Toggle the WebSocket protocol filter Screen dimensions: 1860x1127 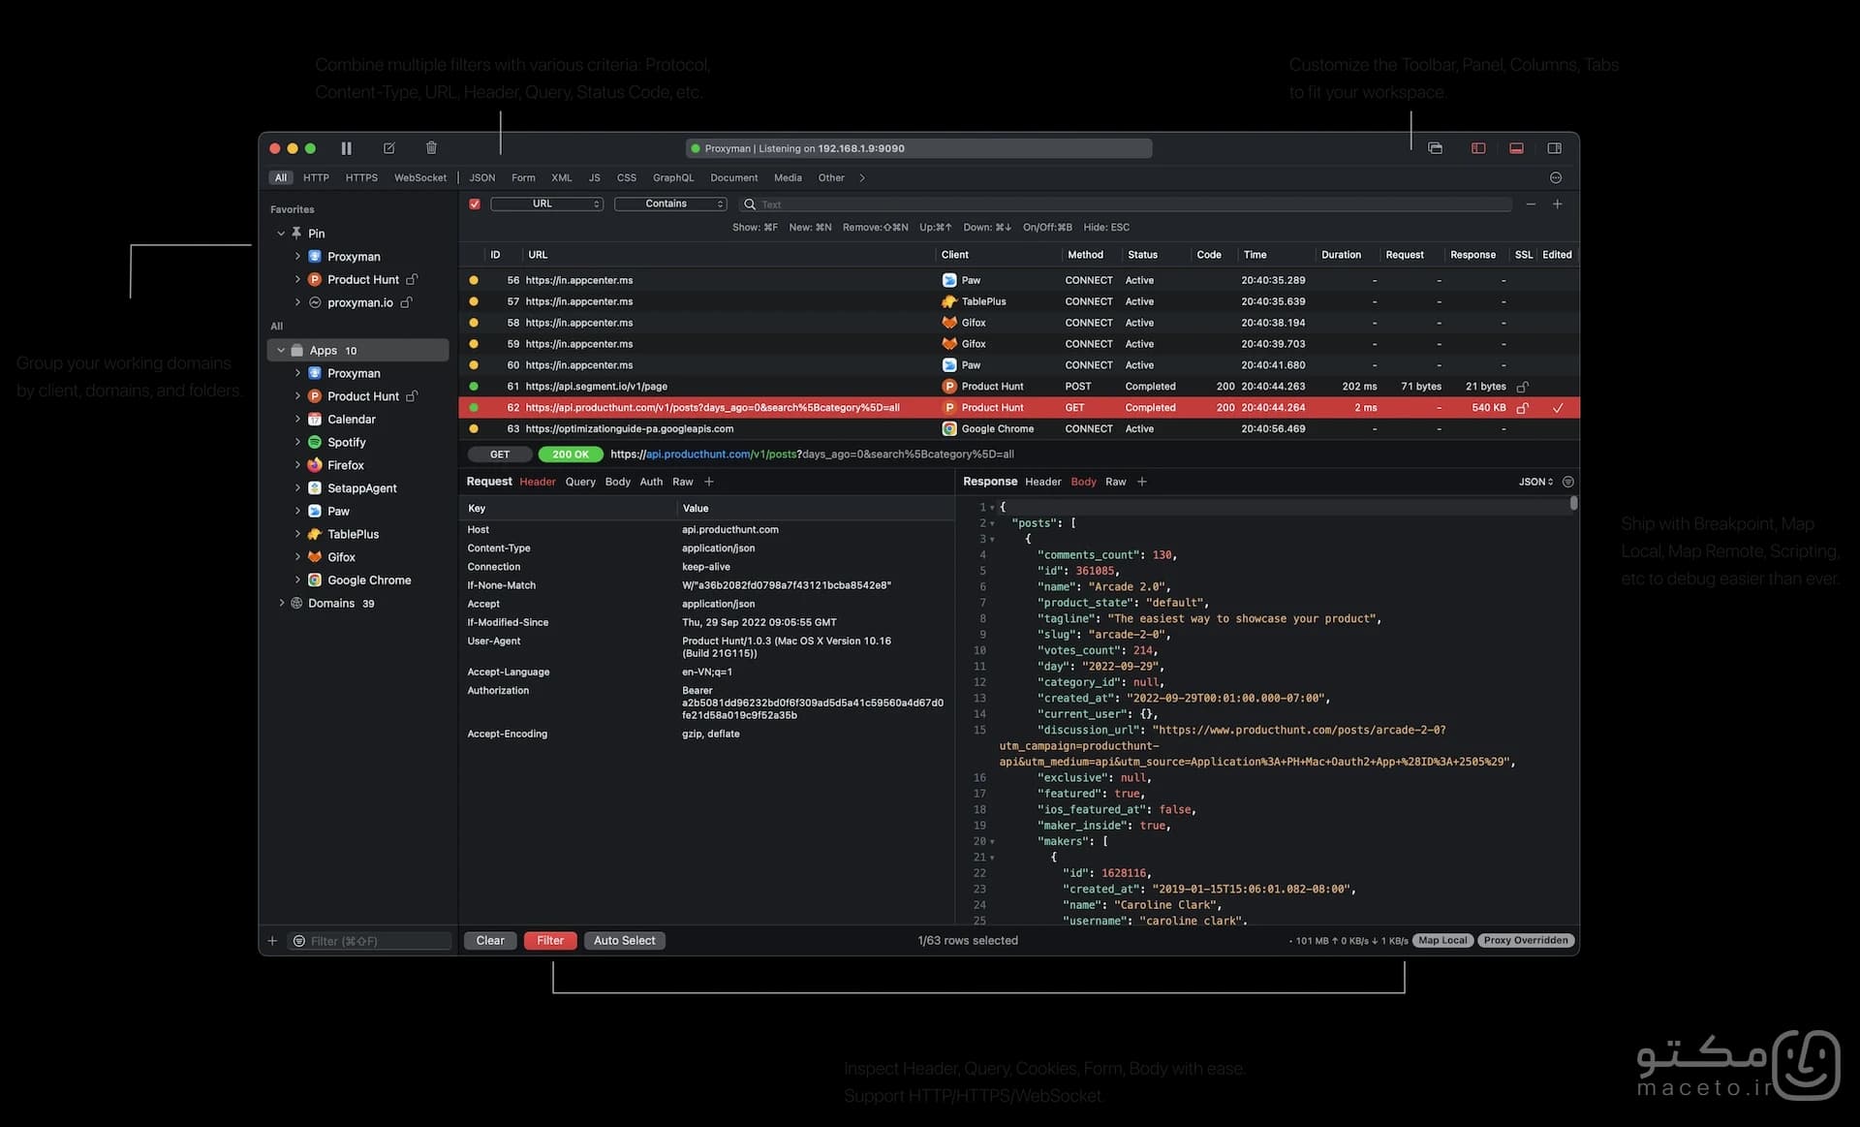pyautogui.click(x=420, y=177)
